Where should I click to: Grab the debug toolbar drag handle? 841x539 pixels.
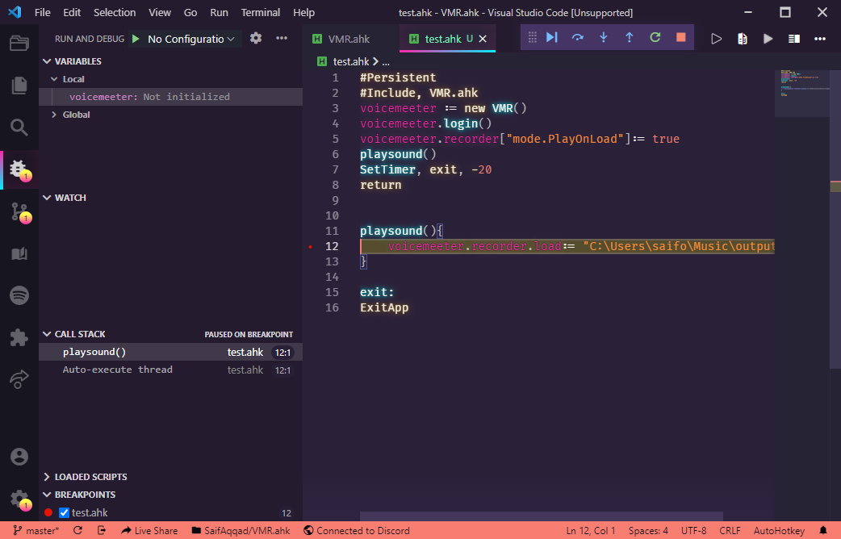pos(532,37)
